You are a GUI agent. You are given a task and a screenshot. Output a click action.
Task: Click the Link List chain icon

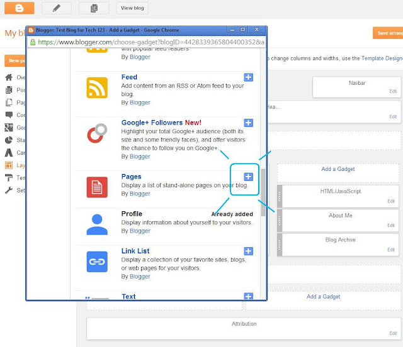click(x=97, y=262)
